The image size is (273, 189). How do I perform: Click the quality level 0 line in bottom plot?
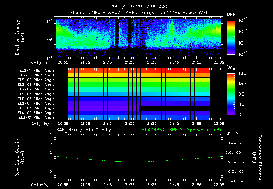(128, 172)
